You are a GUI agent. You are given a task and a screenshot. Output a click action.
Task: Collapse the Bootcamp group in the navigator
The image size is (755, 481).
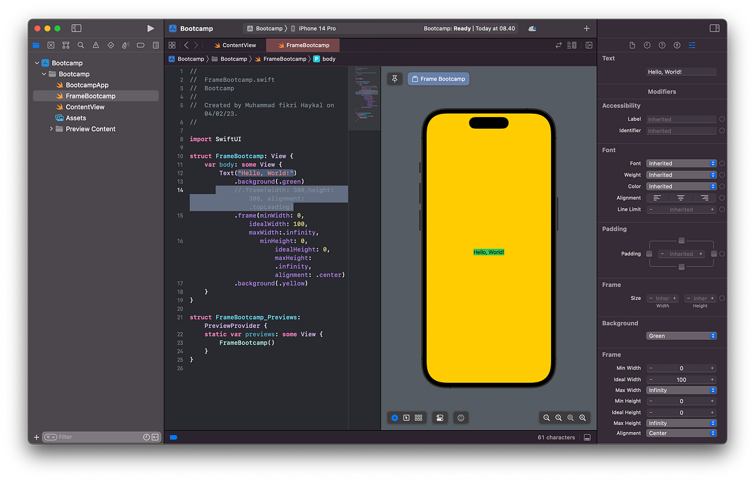coord(43,74)
